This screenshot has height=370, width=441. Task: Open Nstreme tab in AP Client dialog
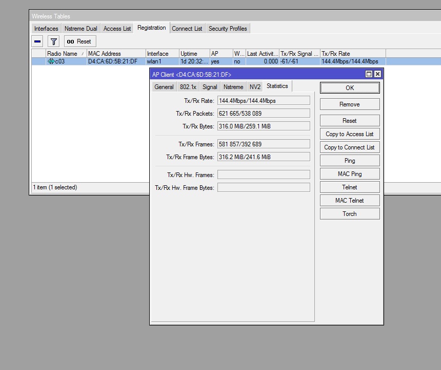(233, 87)
